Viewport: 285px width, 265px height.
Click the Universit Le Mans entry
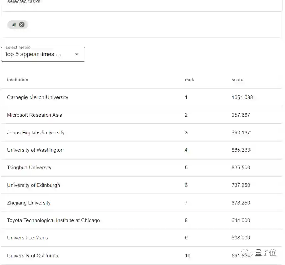tap(28, 238)
